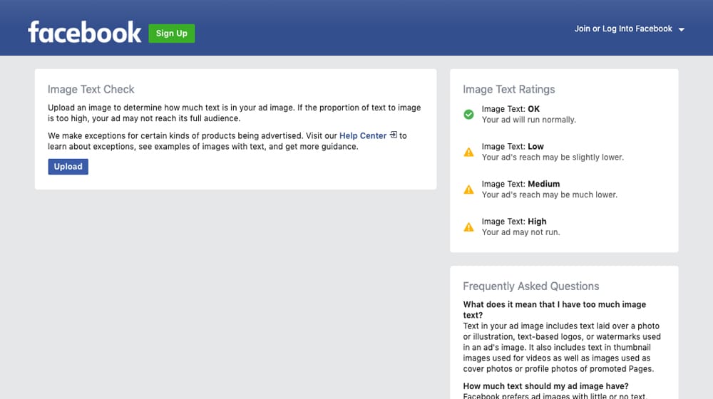Select the Image Text Check heading
This screenshot has width=713, height=399.
coord(91,89)
